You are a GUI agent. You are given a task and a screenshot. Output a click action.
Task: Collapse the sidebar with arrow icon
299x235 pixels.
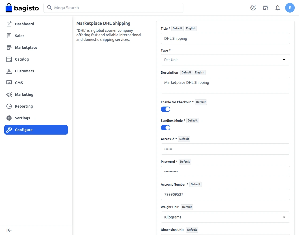coord(9,230)
